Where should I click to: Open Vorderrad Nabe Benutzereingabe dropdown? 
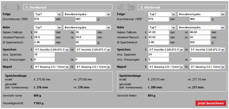87,27
